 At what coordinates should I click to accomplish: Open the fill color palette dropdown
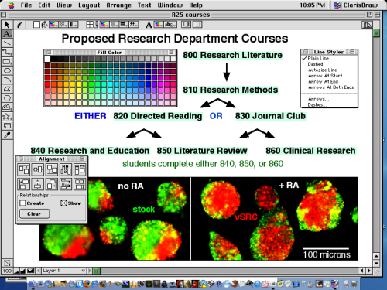pyautogui.click(x=54, y=25)
